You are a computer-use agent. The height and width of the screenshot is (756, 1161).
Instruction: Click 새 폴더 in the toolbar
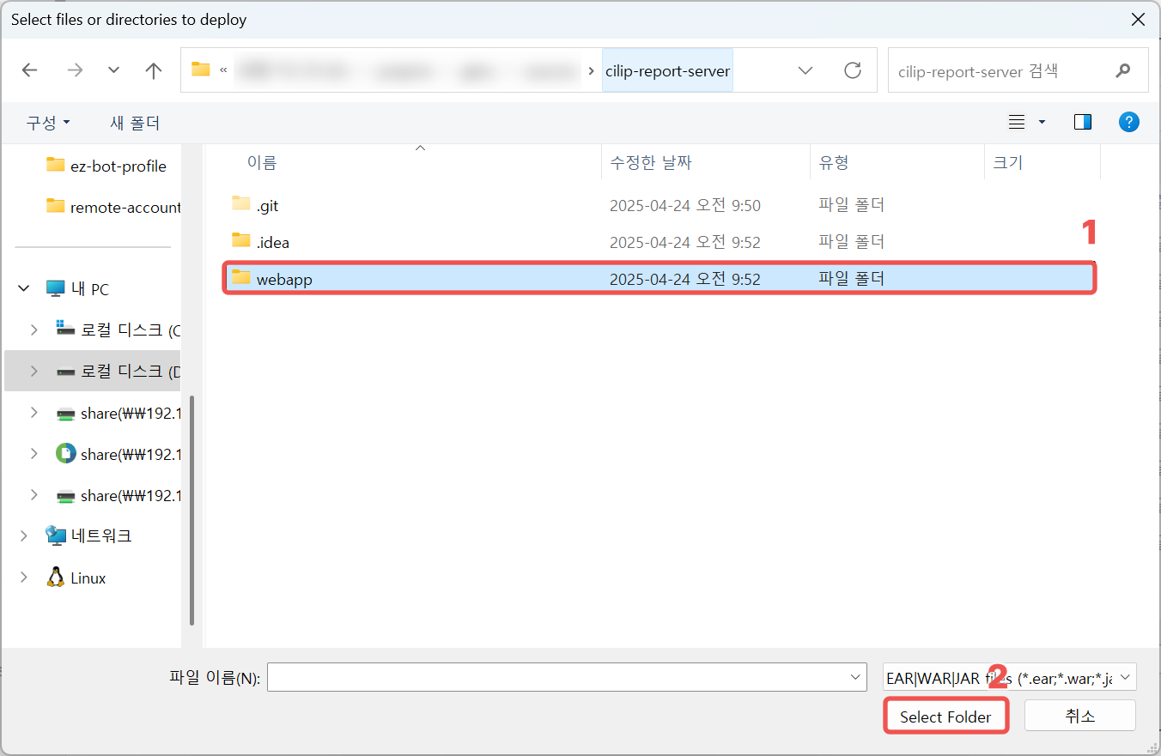tap(135, 123)
